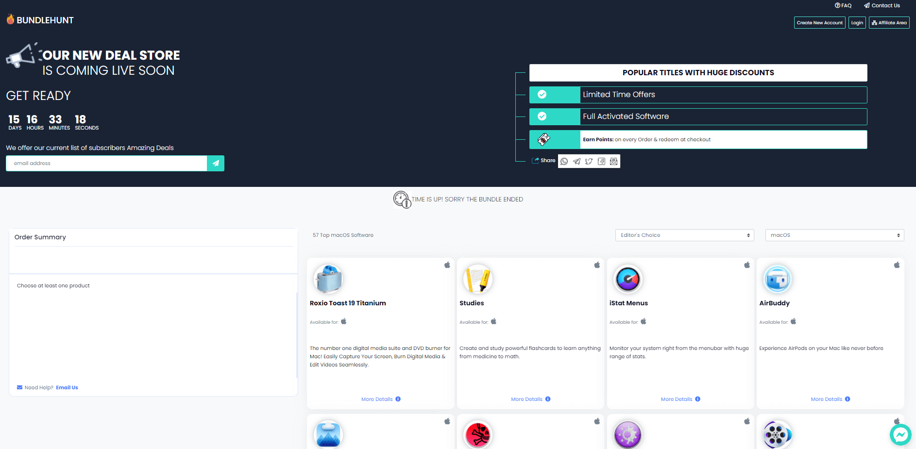Expand More Details for Roxio Toast 19 Titanium
Viewport: 916px width, 449px height.
[380, 399]
